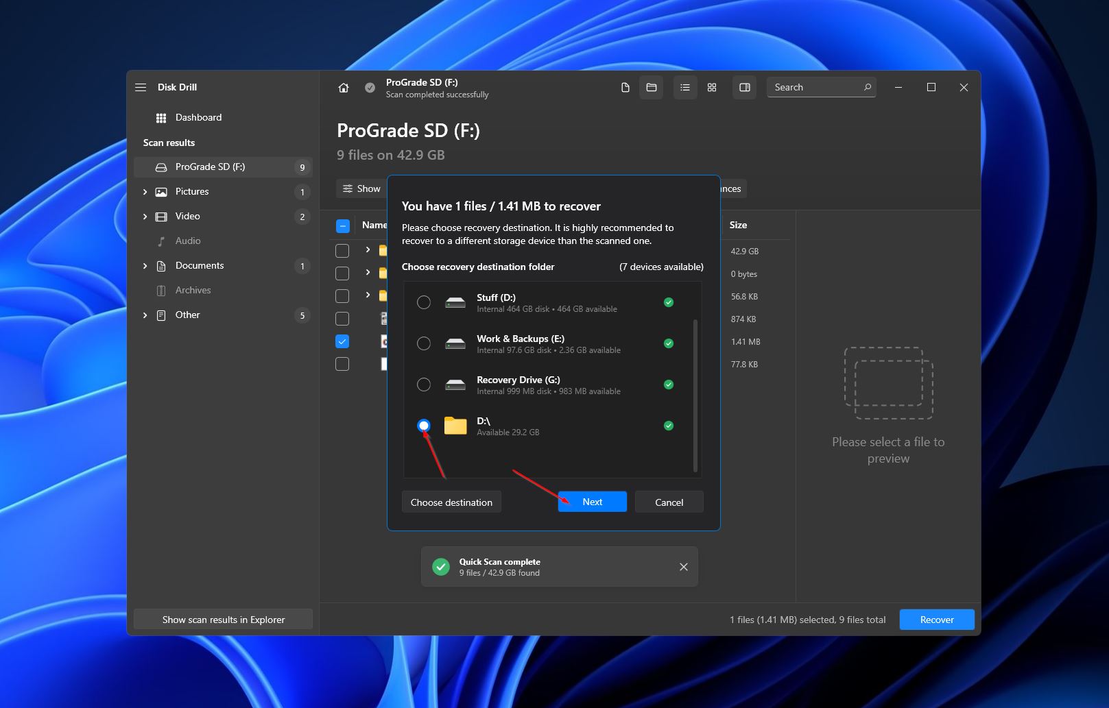Click the Name column header

(374, 225)
